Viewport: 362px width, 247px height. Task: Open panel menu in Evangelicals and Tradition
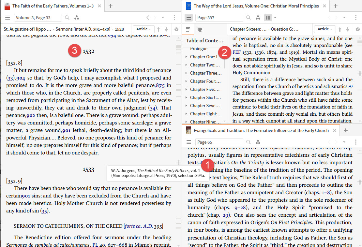(x=189, y=142)
